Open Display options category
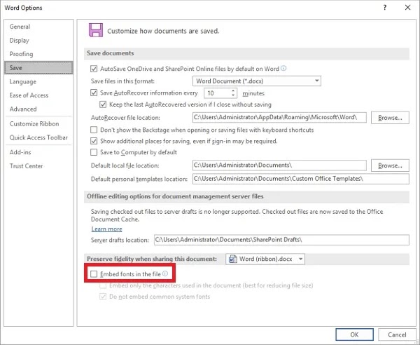This screenshot has height=345, width=420. [x=38, y=40]
